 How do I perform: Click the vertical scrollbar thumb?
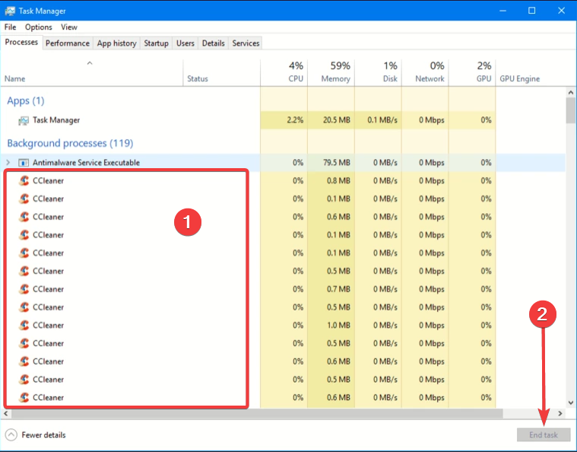571,110
